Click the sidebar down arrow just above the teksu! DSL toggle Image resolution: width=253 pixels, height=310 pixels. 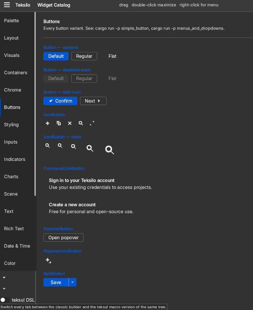tap(4, 289)
